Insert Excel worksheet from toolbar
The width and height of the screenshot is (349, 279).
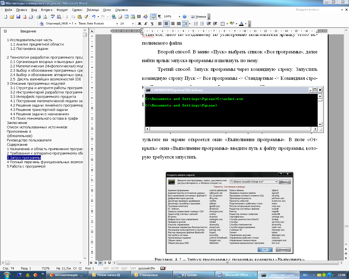click(133, 17)
